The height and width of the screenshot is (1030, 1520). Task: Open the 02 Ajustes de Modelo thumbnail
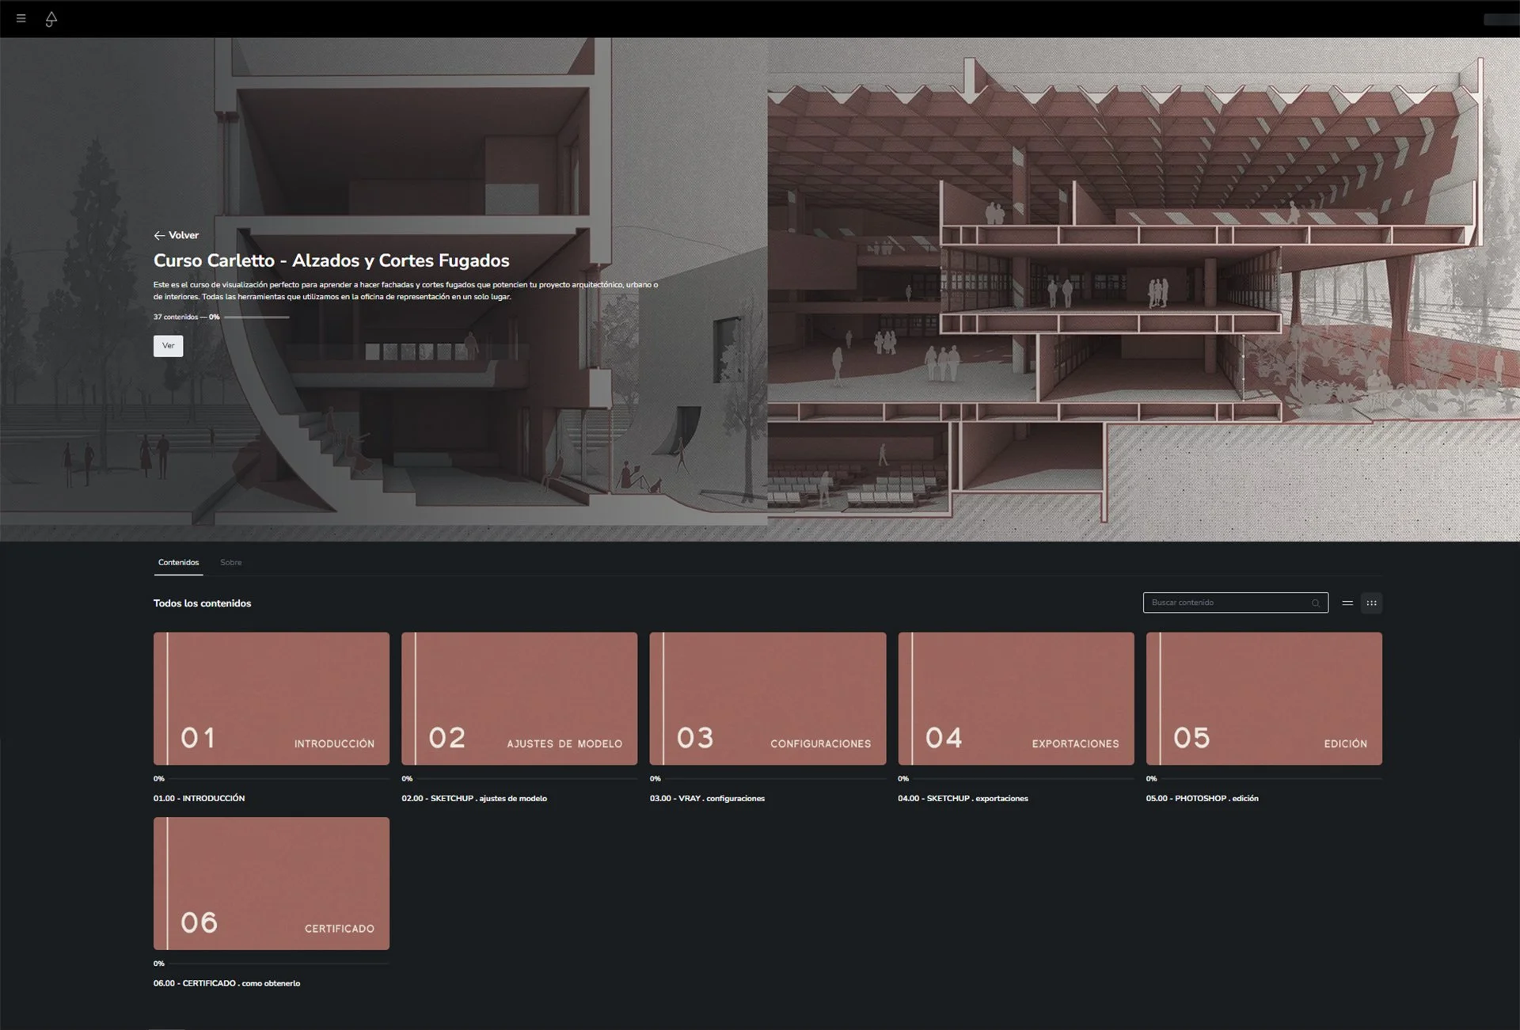coord(519,698)
